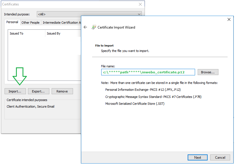Close the Certificate Import Wizard window
235x165 pixels.
point(229,19)
